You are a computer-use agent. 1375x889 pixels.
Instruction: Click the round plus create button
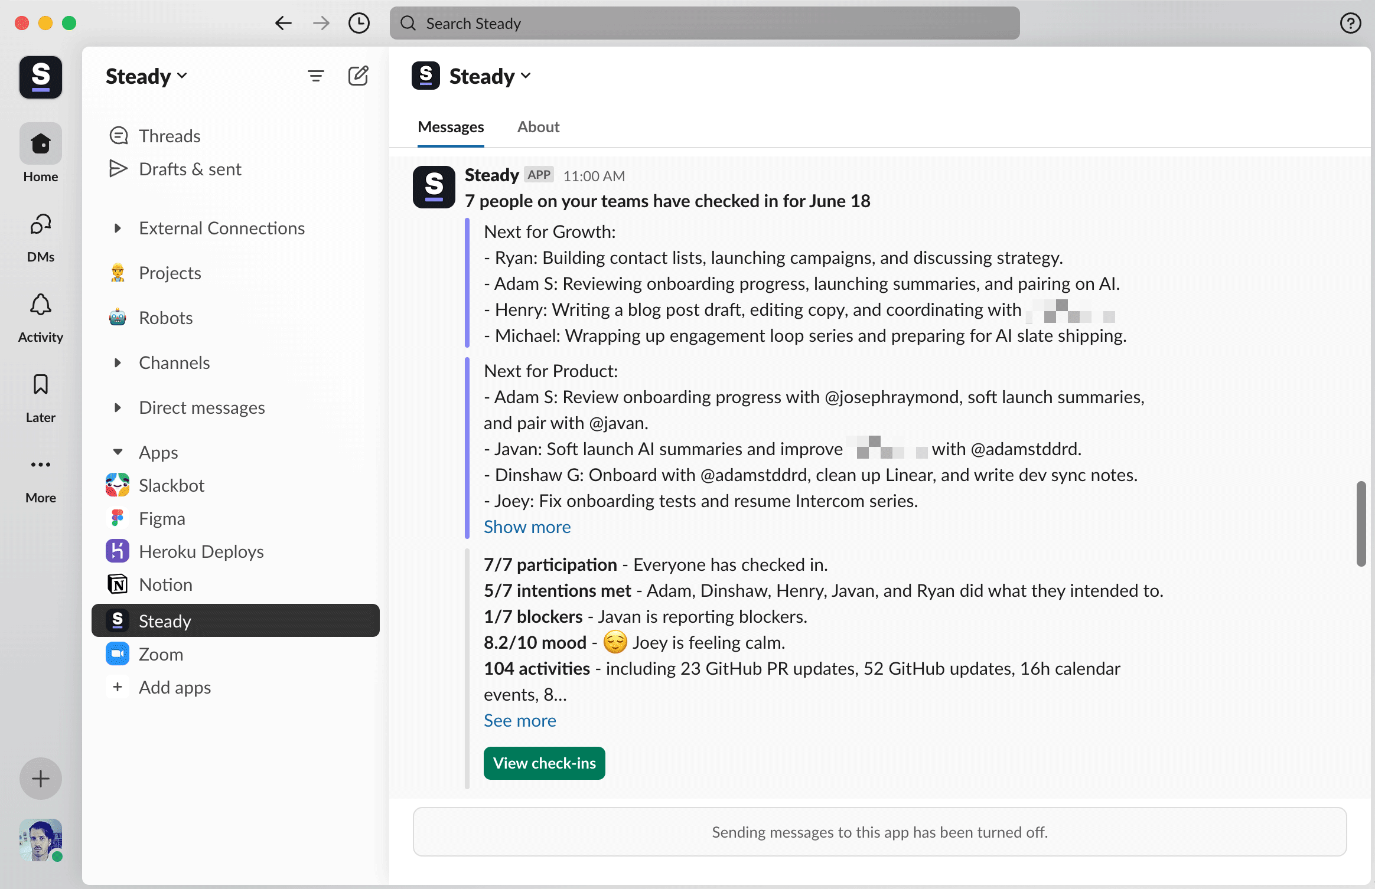click(41, 779)
